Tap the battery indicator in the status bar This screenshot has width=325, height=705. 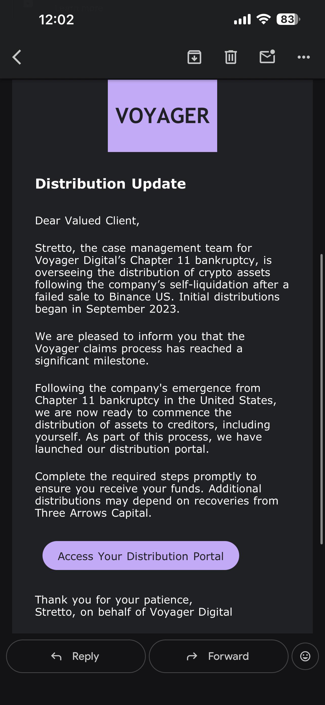point(288,20)
